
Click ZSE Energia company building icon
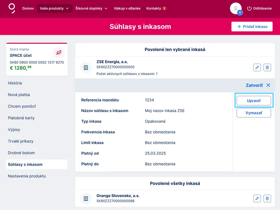click(86, 67)
